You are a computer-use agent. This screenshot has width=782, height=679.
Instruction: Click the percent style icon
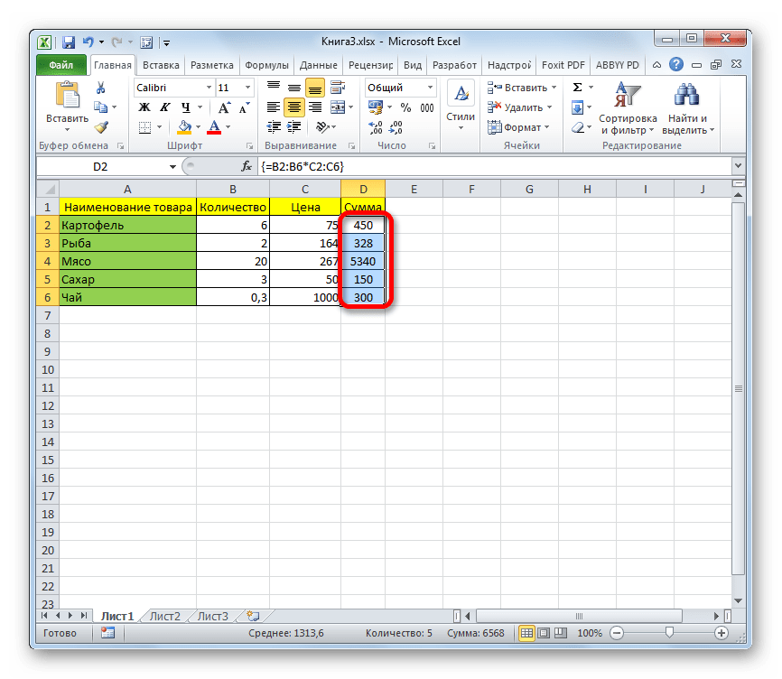click(405, 107)
